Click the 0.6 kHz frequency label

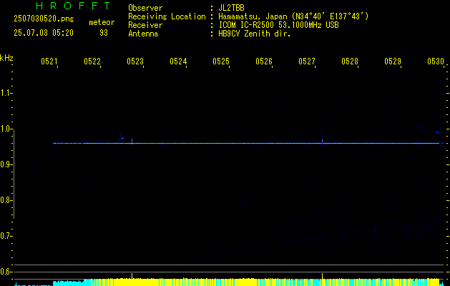point(6,272)
